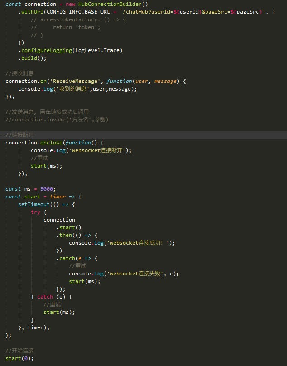This screenshot has width=287, height=366.
Task: Click the '}, timer);' closing line
Action: coord(34,327)
